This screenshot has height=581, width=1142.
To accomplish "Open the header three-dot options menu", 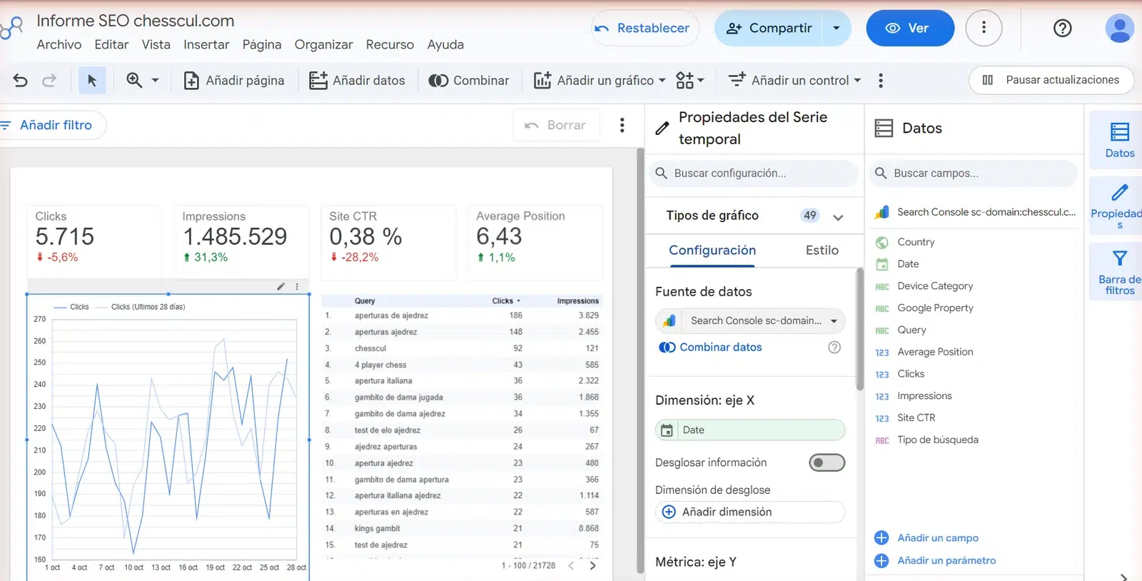I will pyautogui.click(x=984, y=28).
